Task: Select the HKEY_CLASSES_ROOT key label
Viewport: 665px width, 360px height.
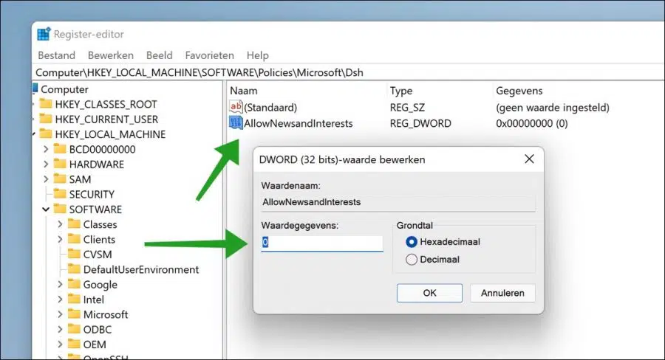Action: coord(106,104)
